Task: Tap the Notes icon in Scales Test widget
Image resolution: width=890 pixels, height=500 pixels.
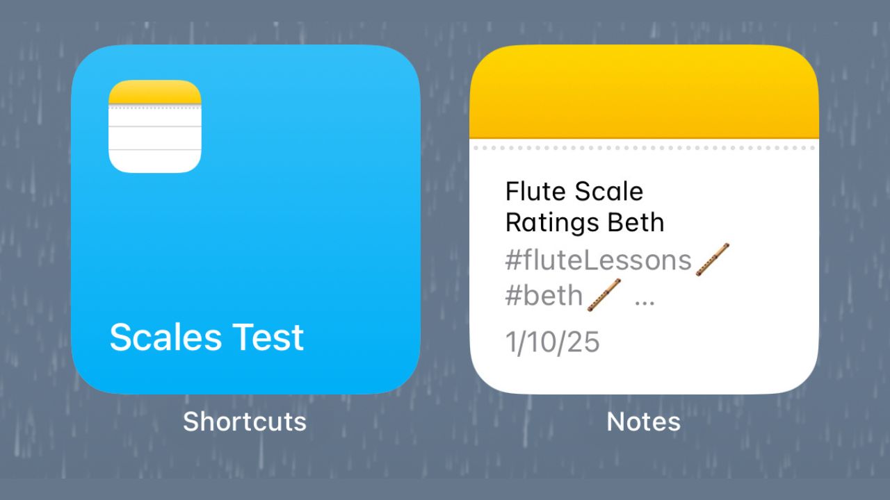Action: [154, 126]
